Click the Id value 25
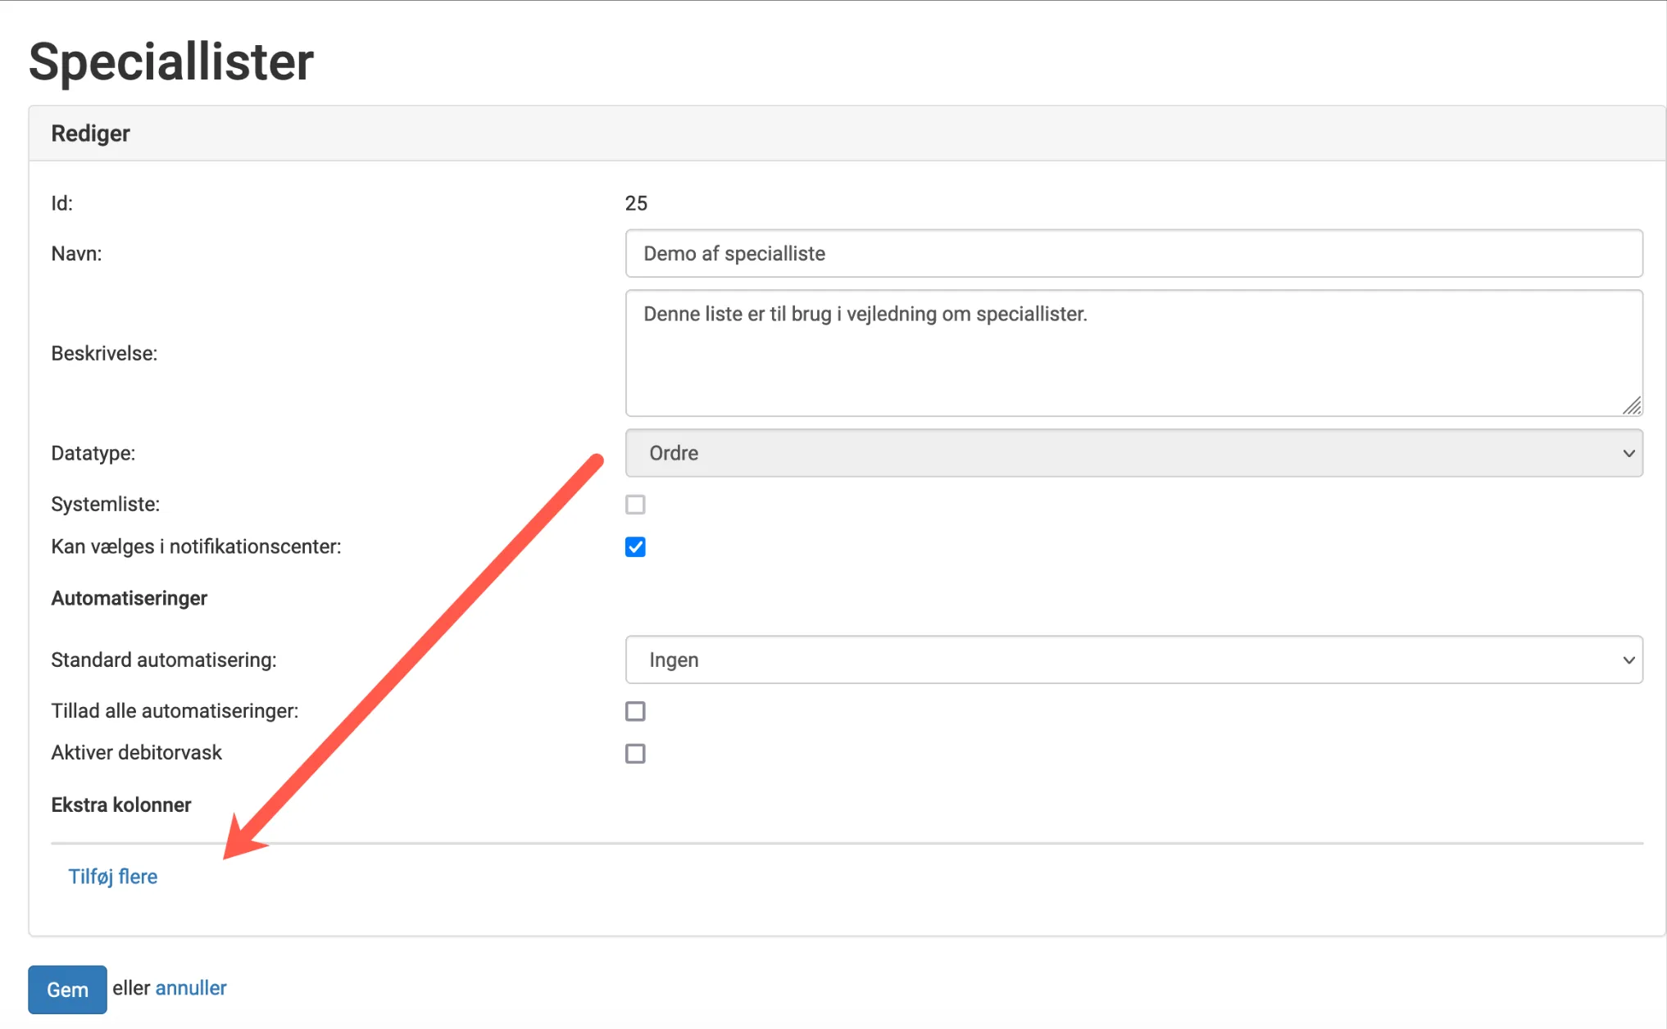 pyautogui.click(x=636, y=203)
